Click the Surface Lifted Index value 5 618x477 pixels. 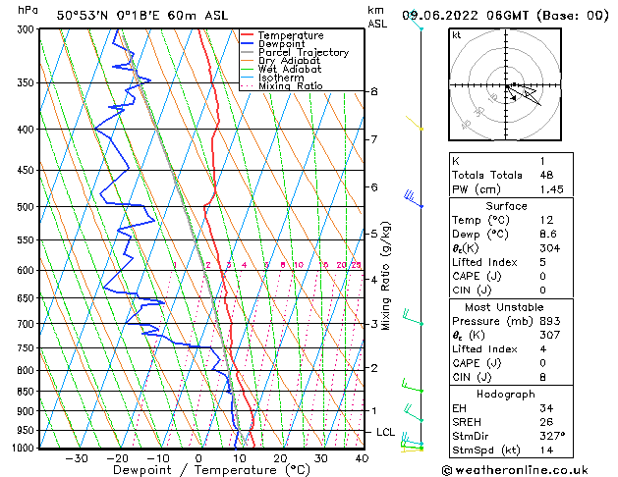coord(543,262)
